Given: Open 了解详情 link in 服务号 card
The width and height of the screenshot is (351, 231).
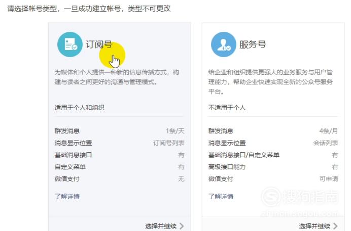Looking at the screenshot, I should click(221, 197).
